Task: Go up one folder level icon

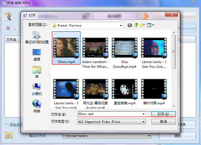Action: pos(136,25)
